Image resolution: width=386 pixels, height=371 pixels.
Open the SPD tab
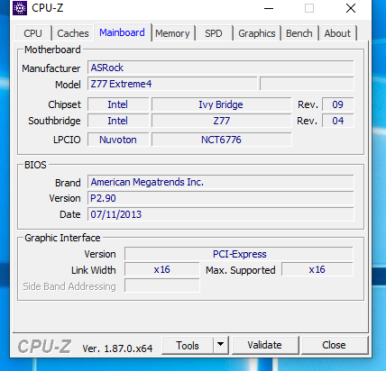coord(214,33)
